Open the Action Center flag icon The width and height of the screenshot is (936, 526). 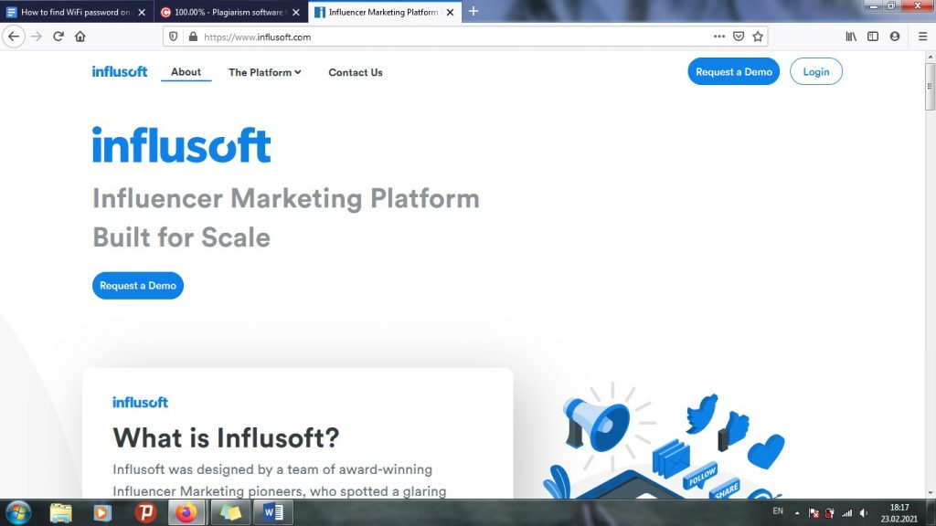pyautogui.click(x=813, y=513)
